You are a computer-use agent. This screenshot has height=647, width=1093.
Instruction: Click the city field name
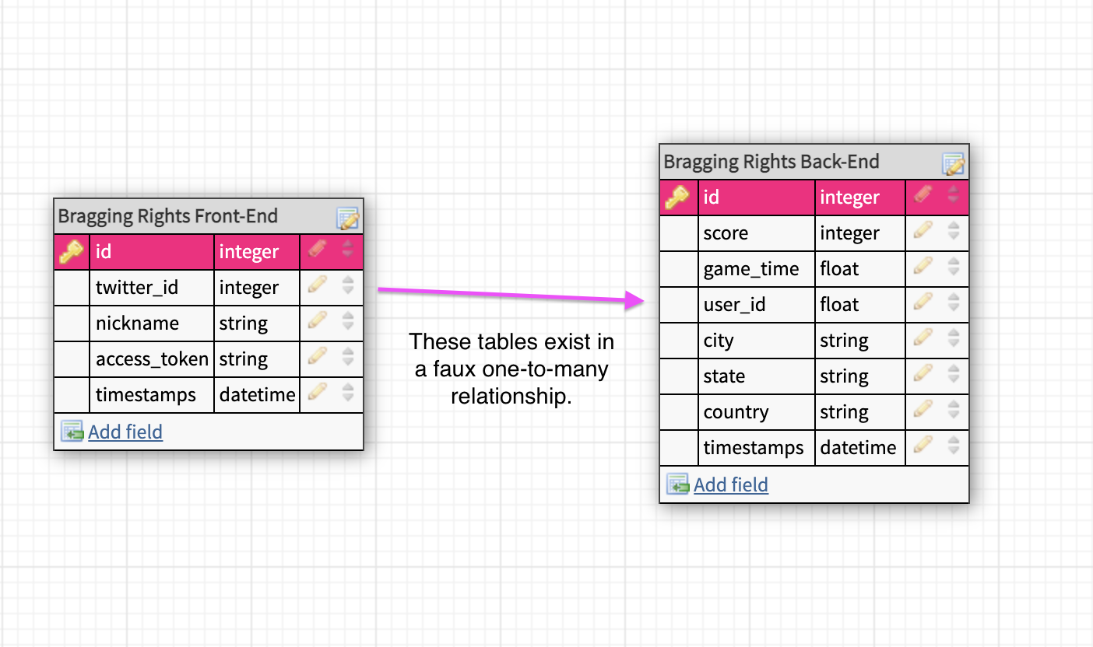pos(719,341)
